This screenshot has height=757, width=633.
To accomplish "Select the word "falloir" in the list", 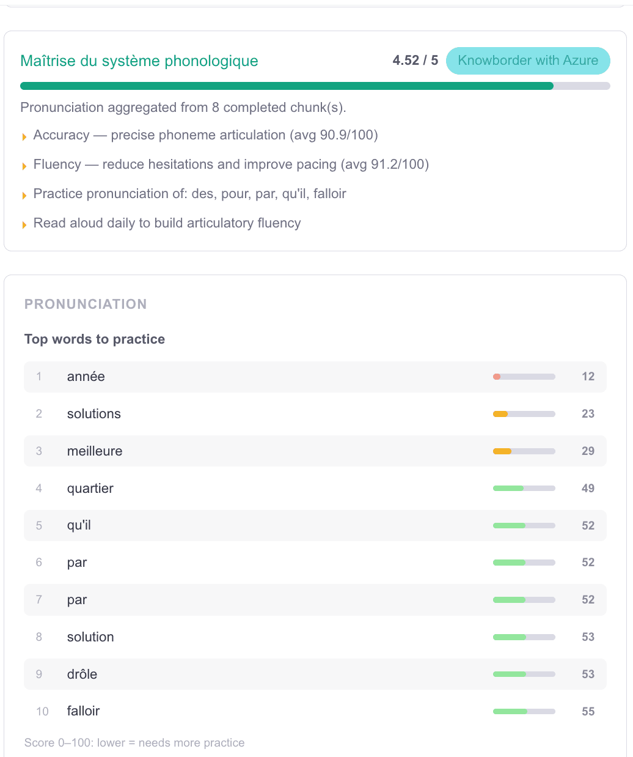I will pos(83,711).
